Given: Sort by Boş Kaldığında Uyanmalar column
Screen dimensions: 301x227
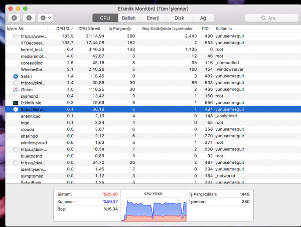Looking at the screenshot, I should (167, 29).
